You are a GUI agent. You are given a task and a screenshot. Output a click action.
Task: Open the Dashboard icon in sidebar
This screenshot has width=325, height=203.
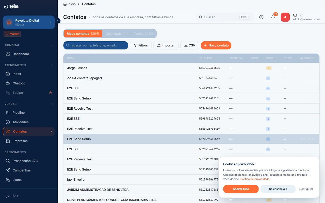8,54
